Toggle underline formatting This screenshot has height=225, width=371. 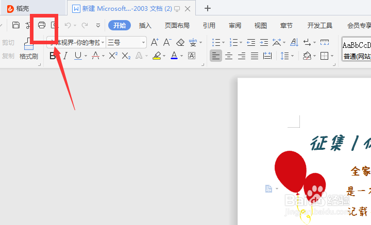tap(78, 56)
